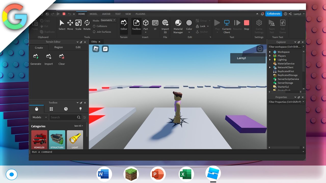
Task: Open the Material Manager
Action: [178, 26]
